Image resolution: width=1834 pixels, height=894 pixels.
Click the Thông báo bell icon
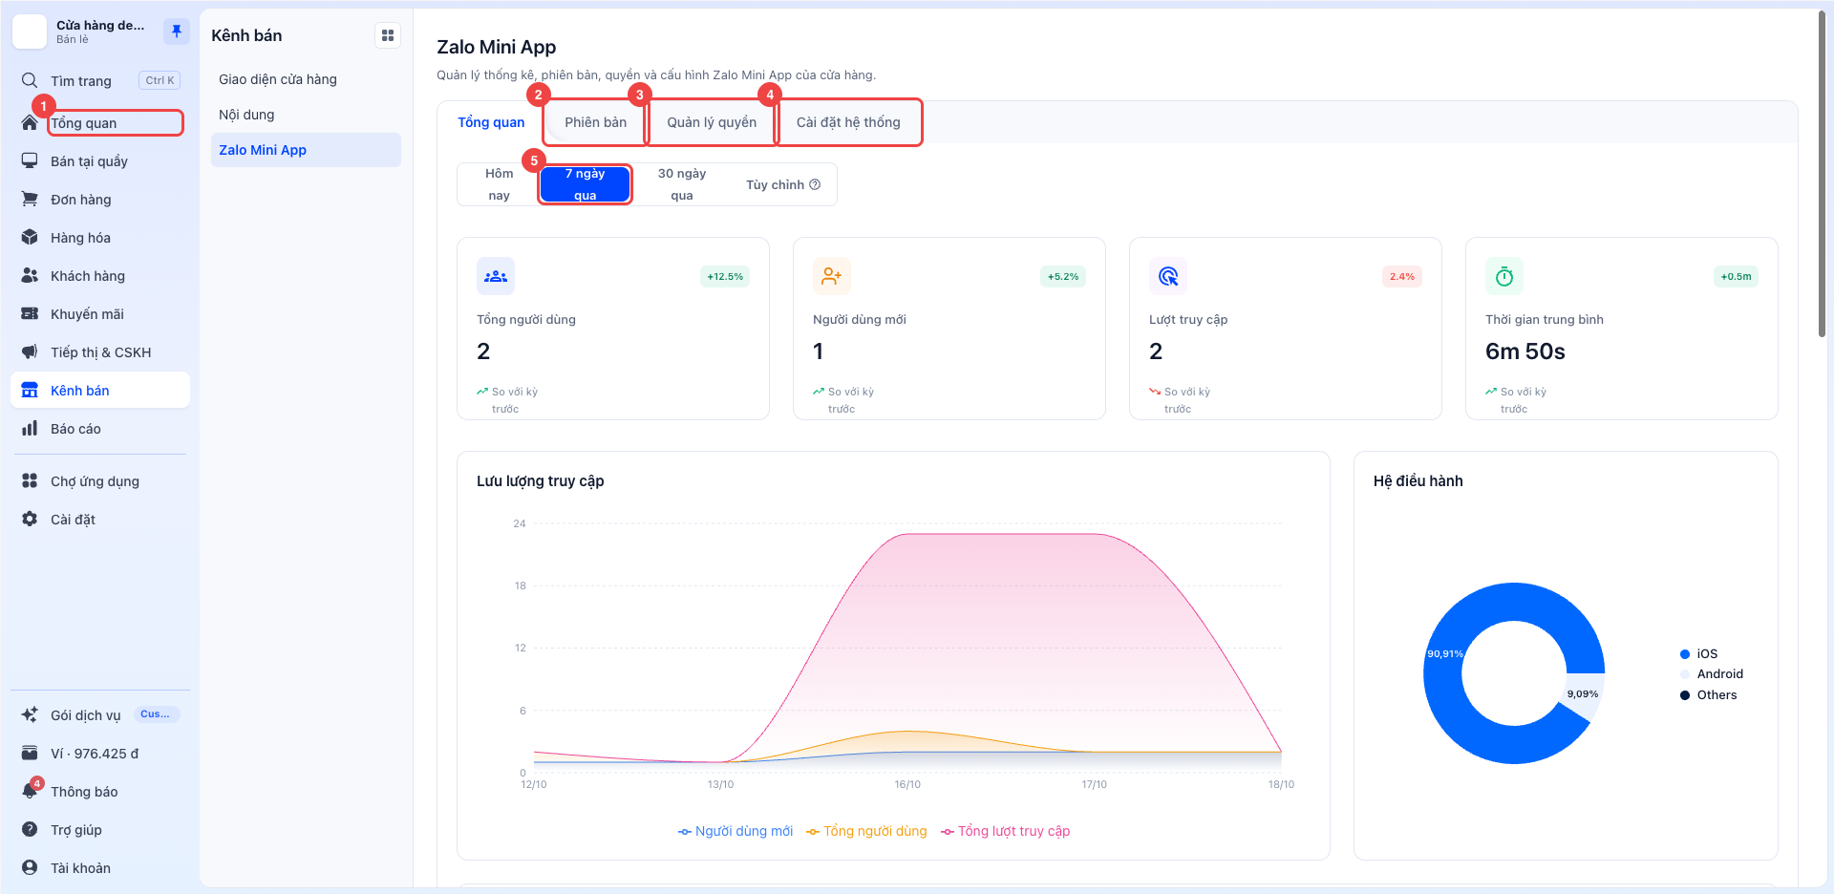pyautogui.click(x=30, y=791)
